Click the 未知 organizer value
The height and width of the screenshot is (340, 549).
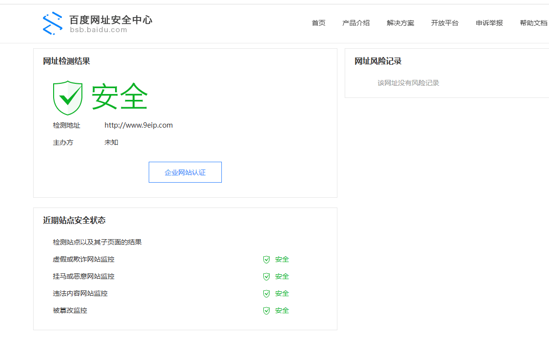pyautogui.click(x=111, y=142)
